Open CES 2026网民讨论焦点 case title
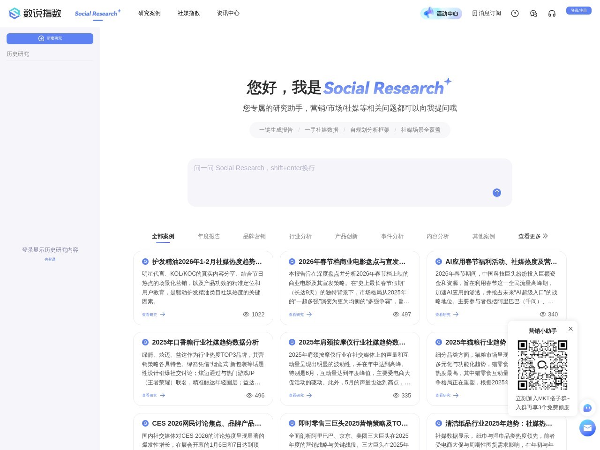The image size is (600, 450). [x=207, y=423]
